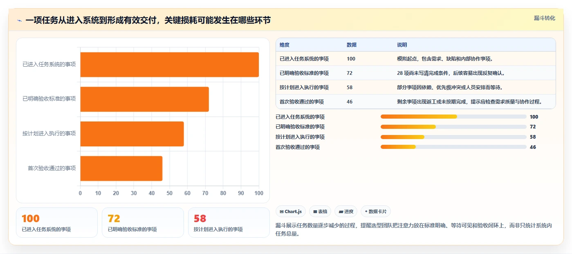The width and height of the screenshot is (572, 254).
Task: Click the 数据 column header
Action: pos(352,45)
